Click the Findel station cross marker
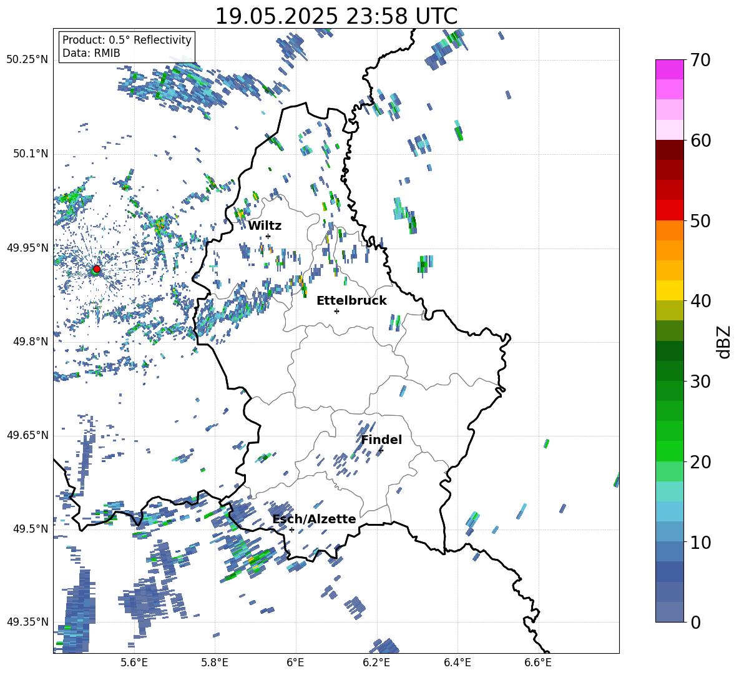Screen dimensions: 739x675 click(x=381, y=451)
